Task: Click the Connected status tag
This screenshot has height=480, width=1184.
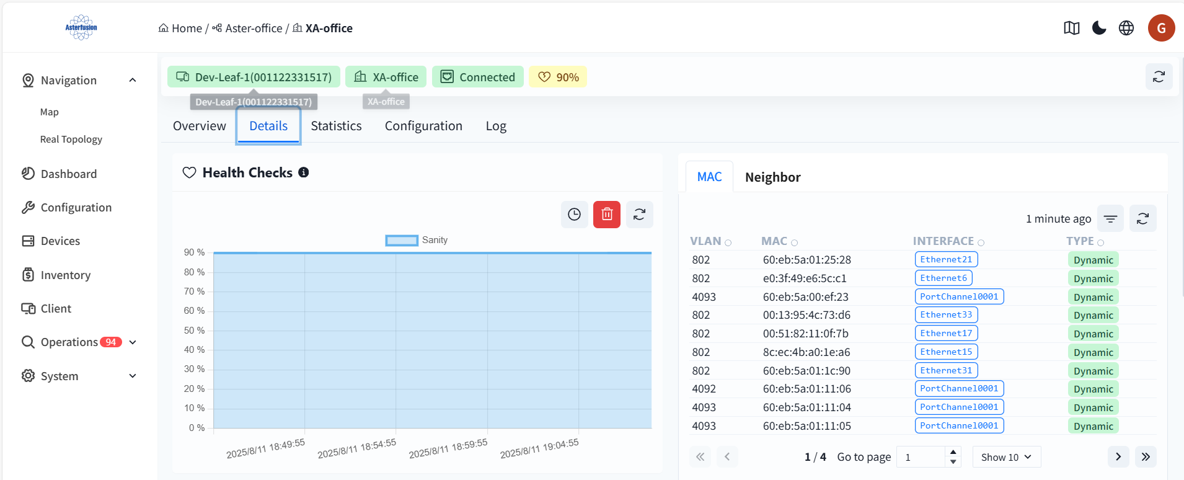Action: (x=478, y=77)
